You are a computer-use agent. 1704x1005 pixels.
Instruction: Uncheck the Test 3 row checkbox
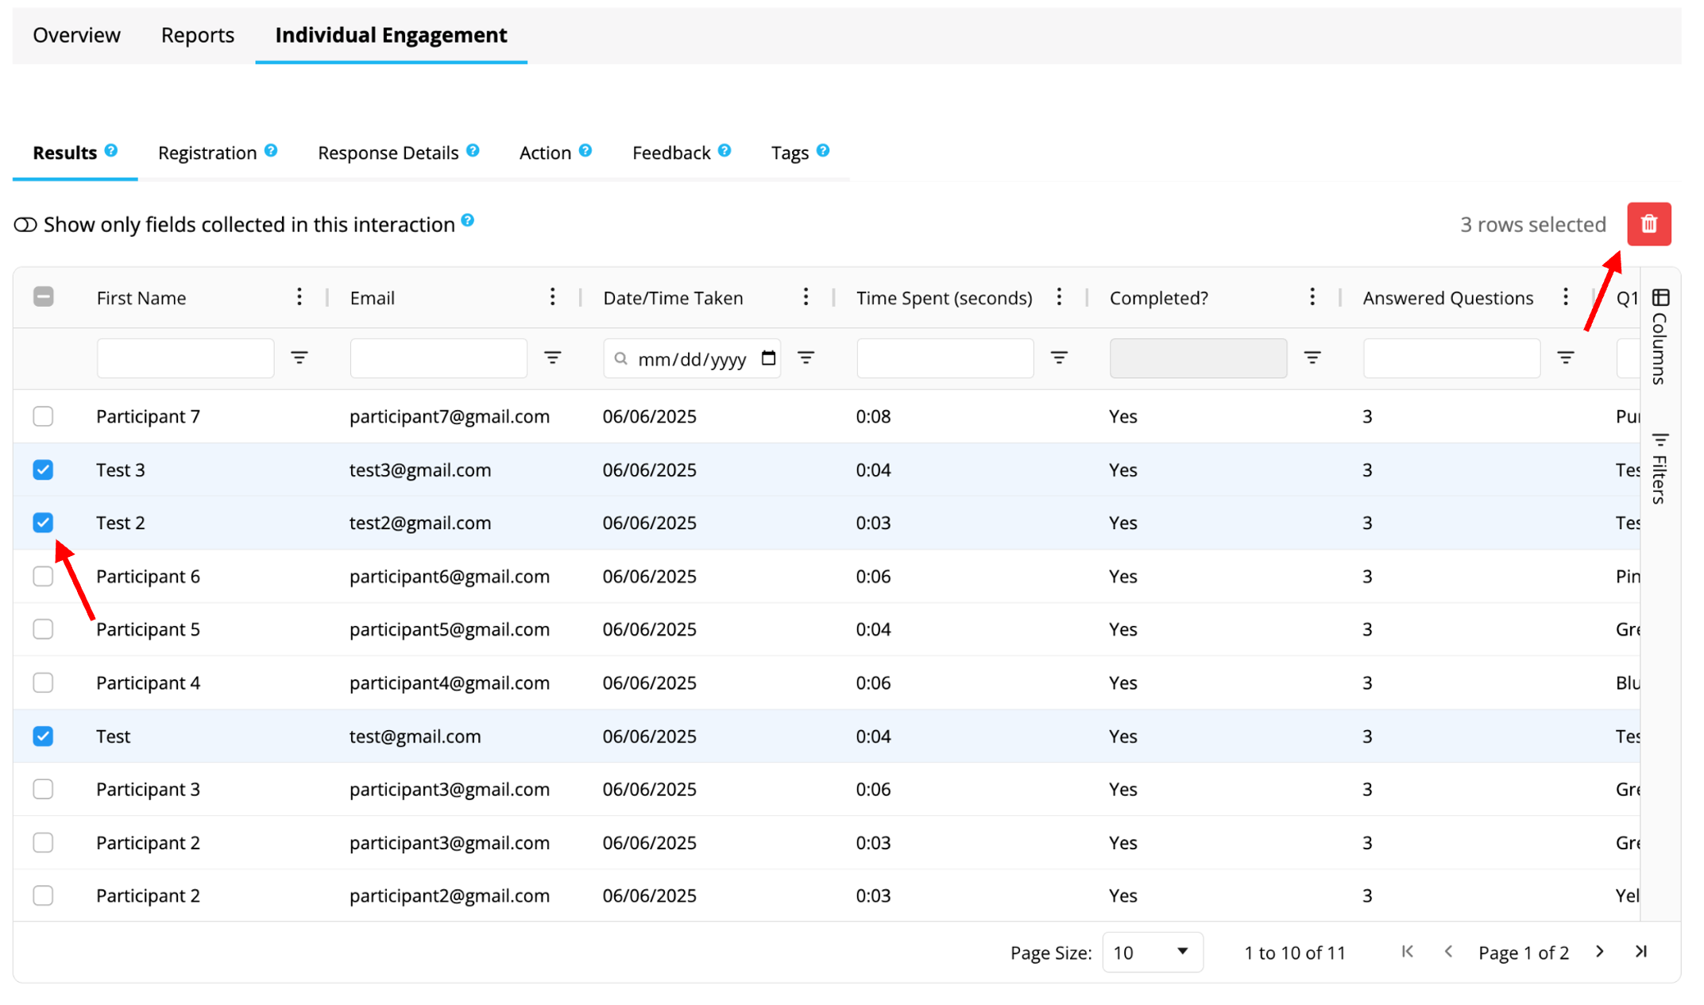[43, 470]
